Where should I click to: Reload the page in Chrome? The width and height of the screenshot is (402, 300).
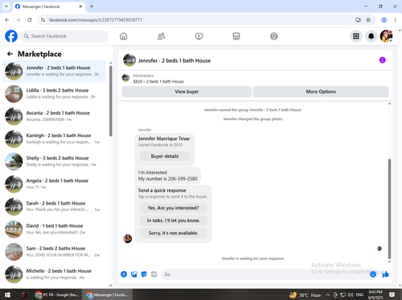tap(30, 20)
